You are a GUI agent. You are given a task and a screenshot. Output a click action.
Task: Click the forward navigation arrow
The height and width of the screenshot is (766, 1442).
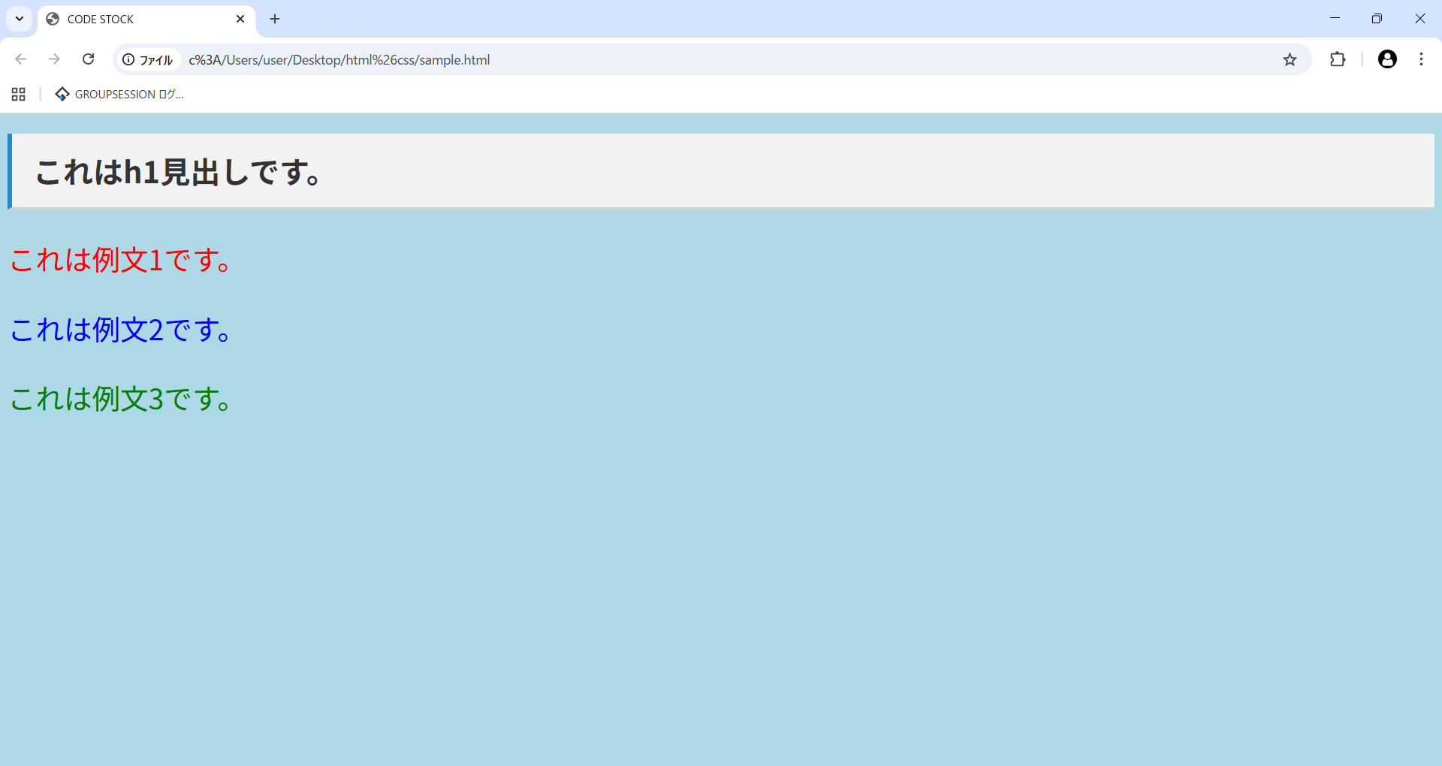54,59
